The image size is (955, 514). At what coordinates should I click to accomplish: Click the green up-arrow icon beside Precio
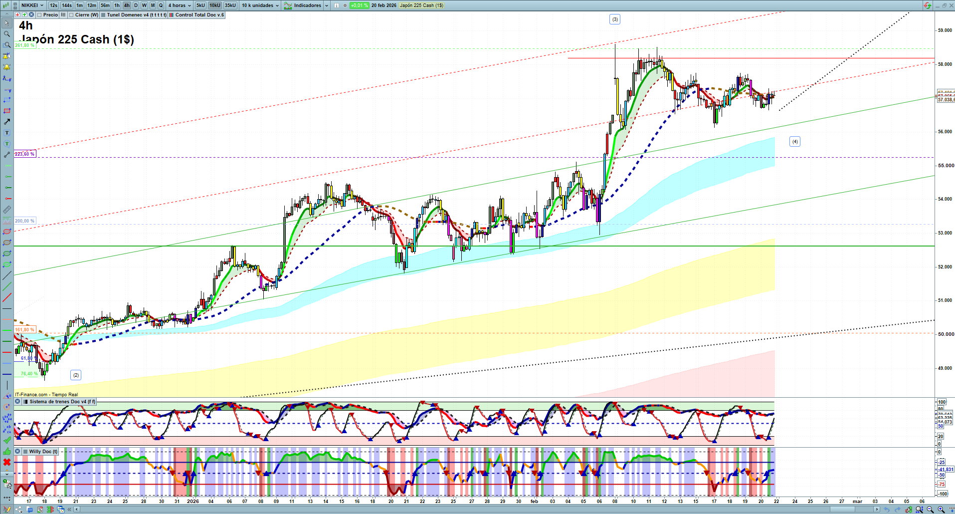click(x=24, y=15)
